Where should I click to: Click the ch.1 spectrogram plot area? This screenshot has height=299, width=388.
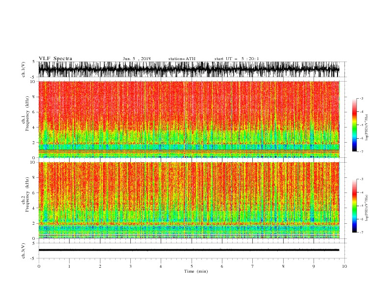(189, 119)
